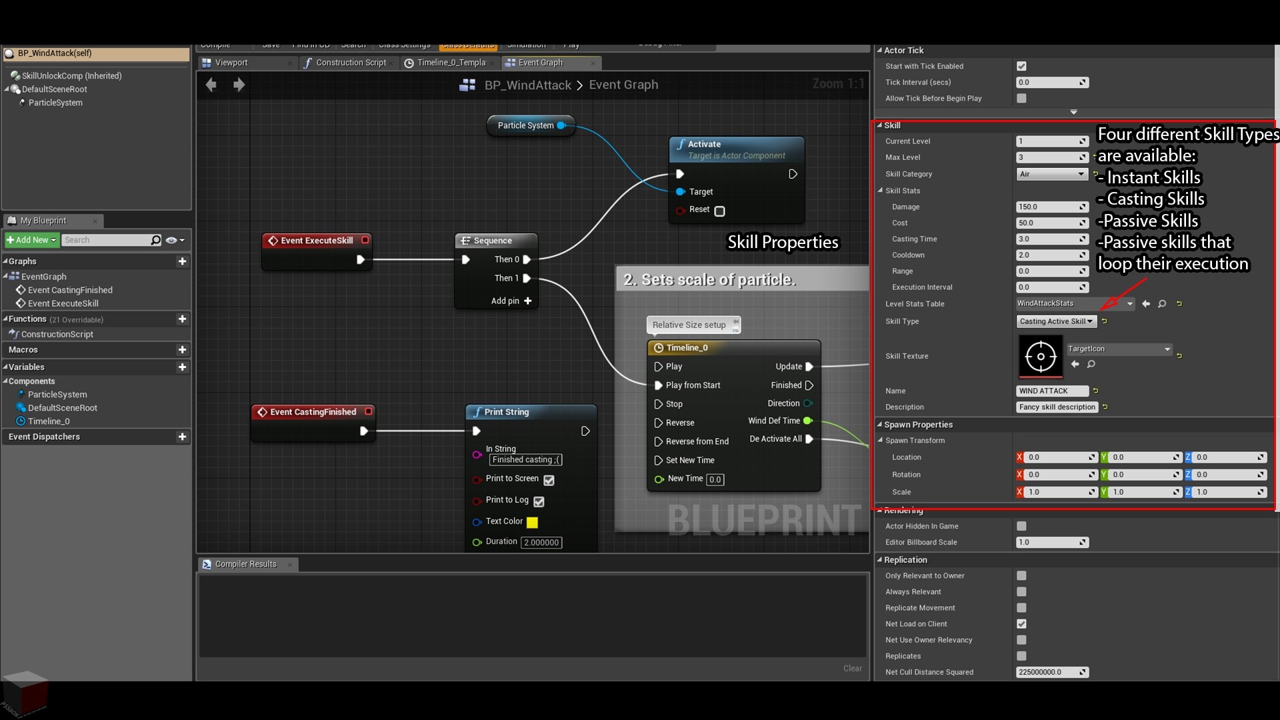Collapse the Skill section
The image size is (1280, 720).
pyautogui.click(x=879, y=125)
